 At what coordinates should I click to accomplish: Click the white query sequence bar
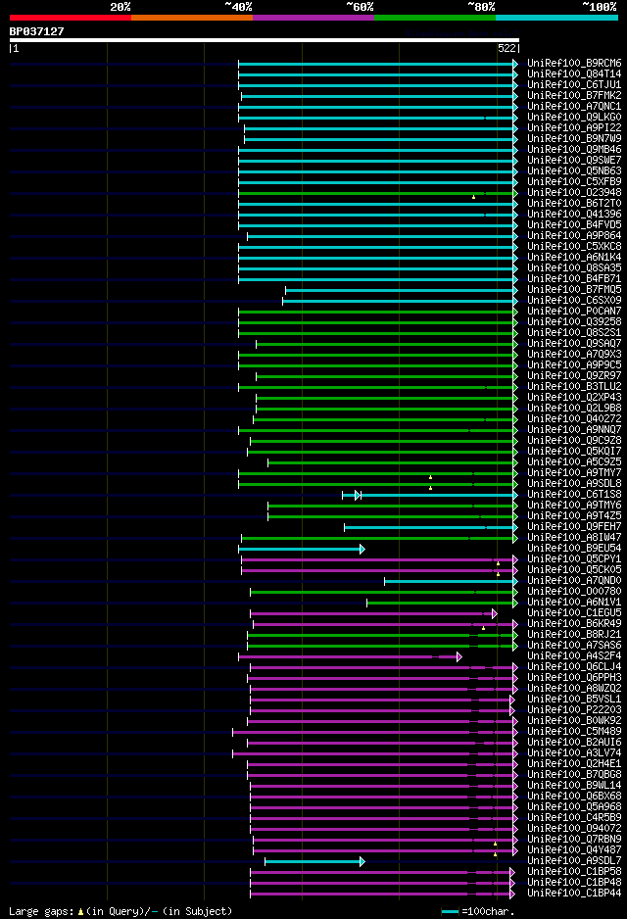click(265, 40)
